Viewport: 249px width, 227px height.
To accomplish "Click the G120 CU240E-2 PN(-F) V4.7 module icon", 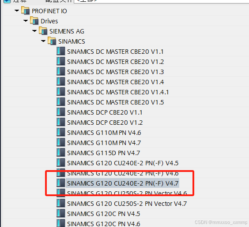I will coord(61,183).
